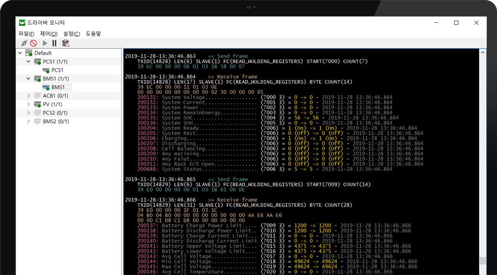The width and height of the screenshot is (497, 275).
Task: Select the BMS2 (0/1) tree label
Action: (56, 121)
